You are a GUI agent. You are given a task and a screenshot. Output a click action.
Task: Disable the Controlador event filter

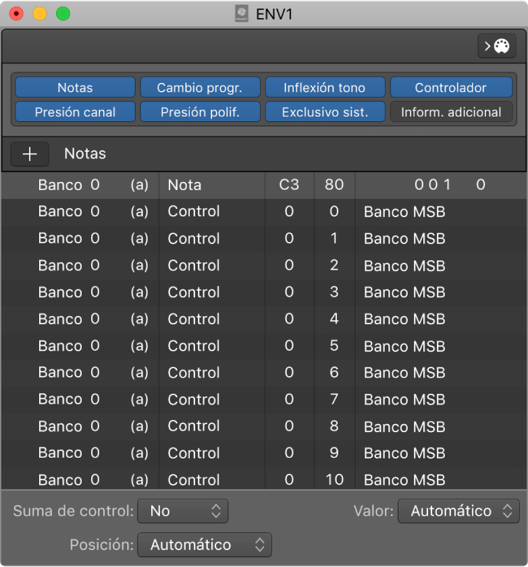(x=450, y=88)
